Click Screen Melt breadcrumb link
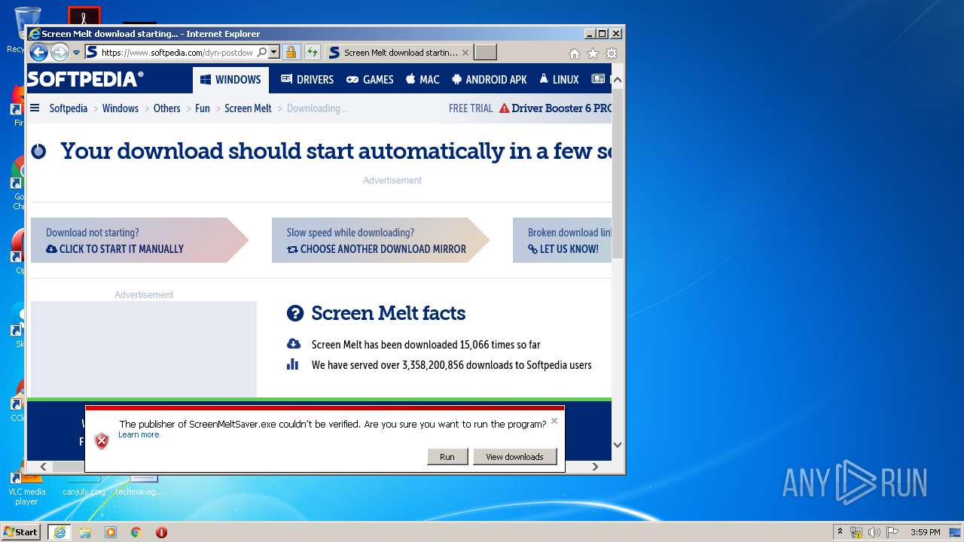 pyautogui.click(x=248, y=108)
